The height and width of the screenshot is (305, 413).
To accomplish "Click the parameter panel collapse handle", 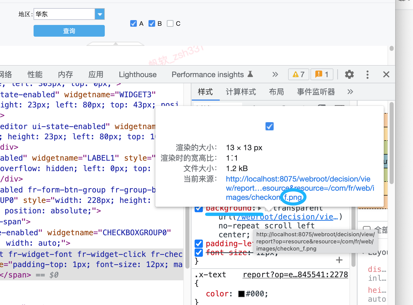I will (116, 44).
